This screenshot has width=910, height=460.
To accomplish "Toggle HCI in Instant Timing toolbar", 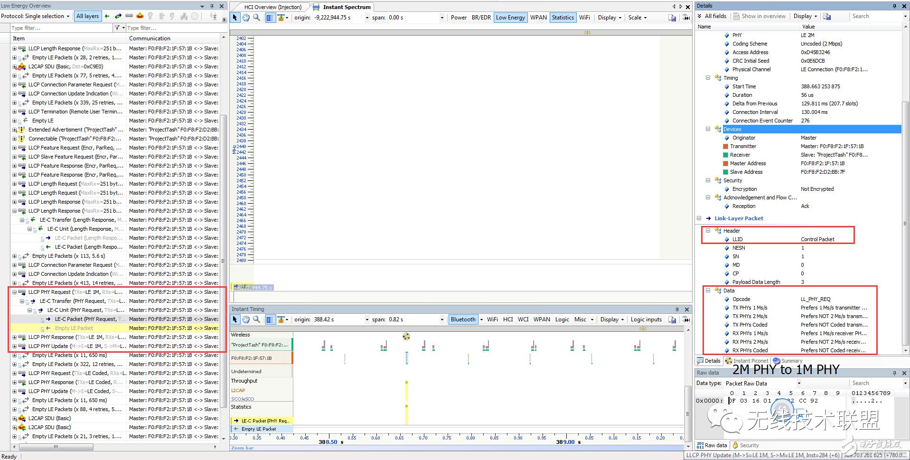I will 508,319.
